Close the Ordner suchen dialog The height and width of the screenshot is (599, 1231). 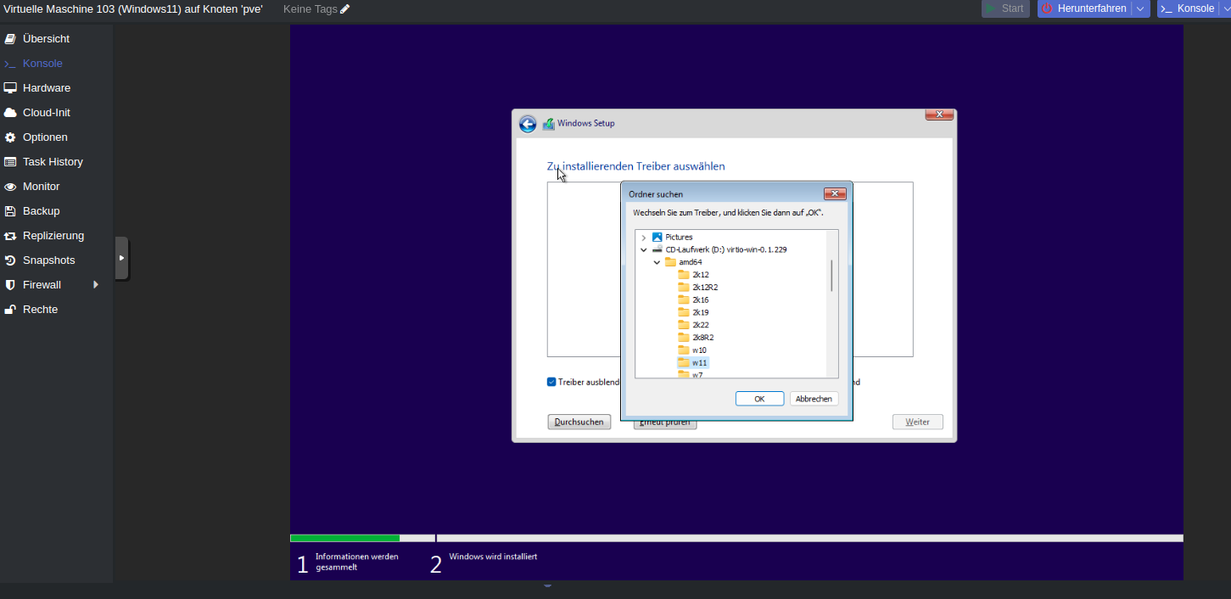pyautogui.click(x=835, y=194)
